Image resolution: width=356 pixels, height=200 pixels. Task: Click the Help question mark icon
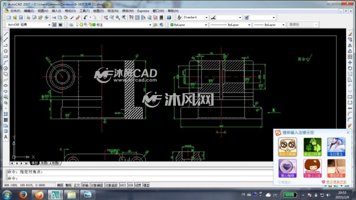169,17
